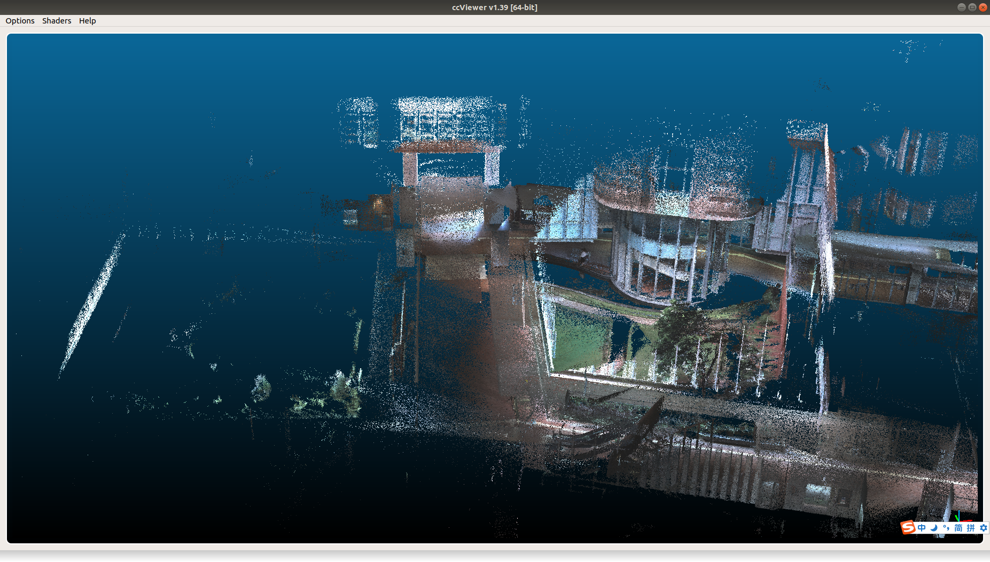Click the orange Sogou input method logo
Screen dimensions: 990x562
tap(908, 528)
